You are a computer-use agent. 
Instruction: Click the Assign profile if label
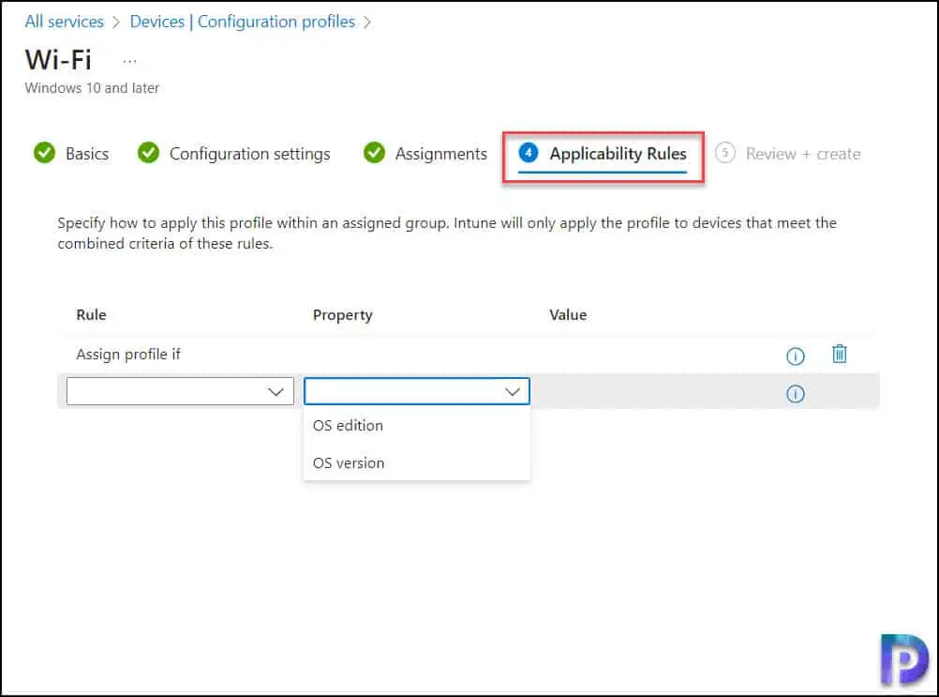pos(128,355)
